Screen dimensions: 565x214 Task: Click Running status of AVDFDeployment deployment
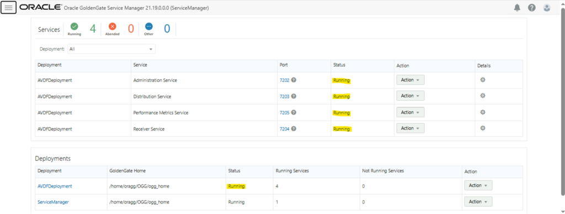[x=236, y=186]
